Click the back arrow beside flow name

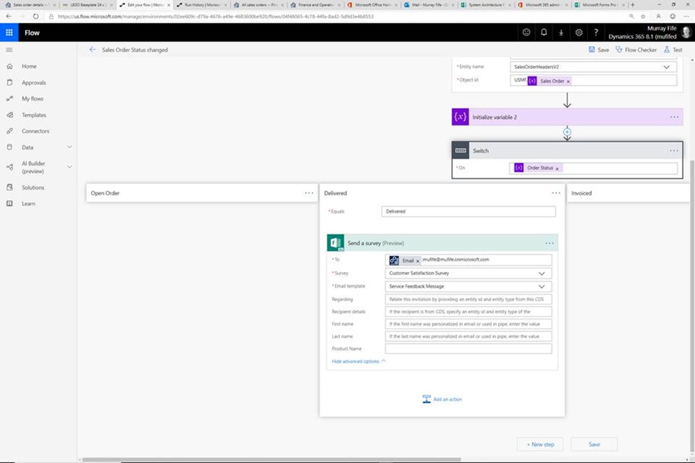[93, 50]
